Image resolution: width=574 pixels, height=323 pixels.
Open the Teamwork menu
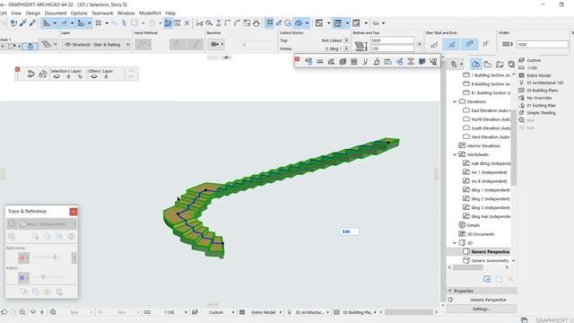[102, 13]
